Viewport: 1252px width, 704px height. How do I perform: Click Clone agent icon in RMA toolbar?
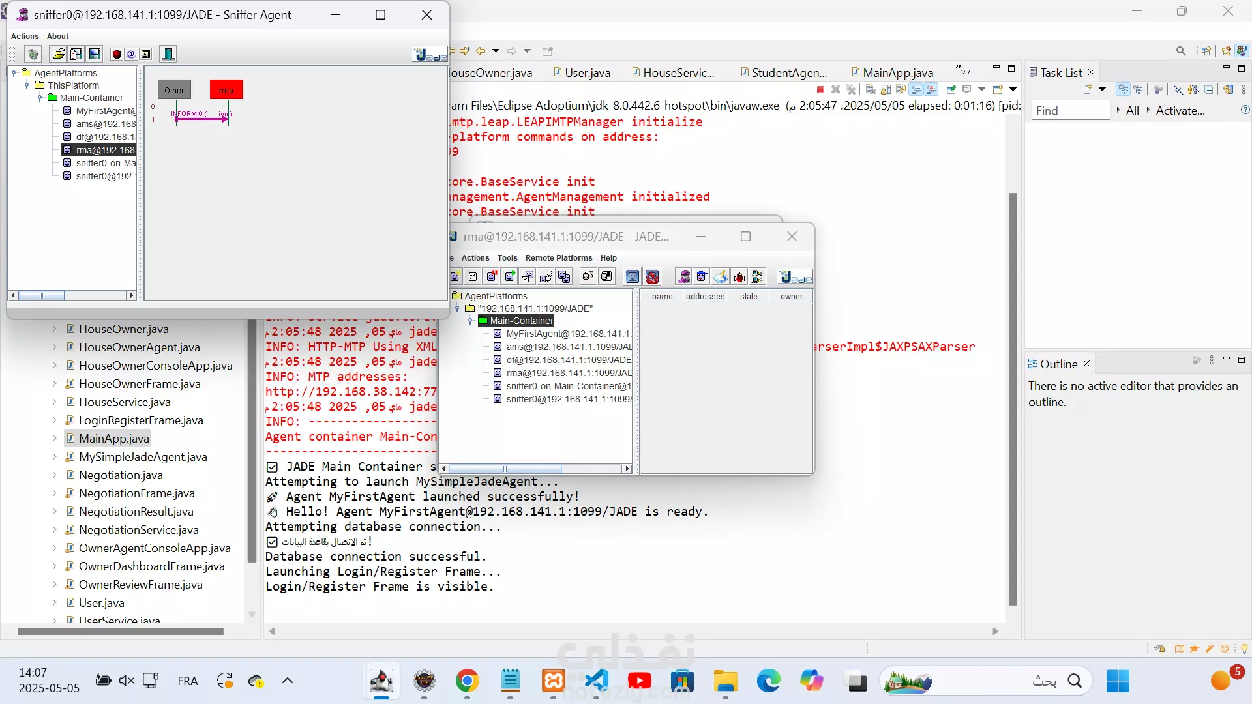(x=564, y=276)
